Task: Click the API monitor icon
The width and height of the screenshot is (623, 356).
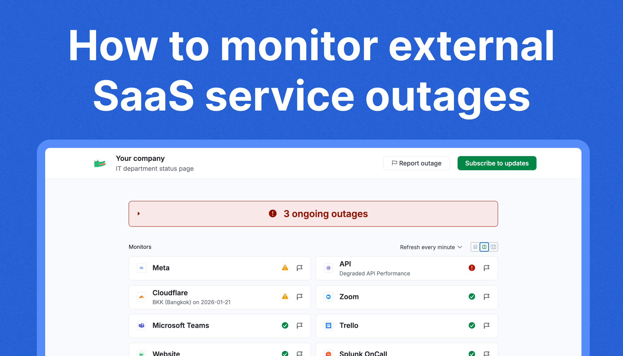Action: pyautogui.click(x=328, y=268)
